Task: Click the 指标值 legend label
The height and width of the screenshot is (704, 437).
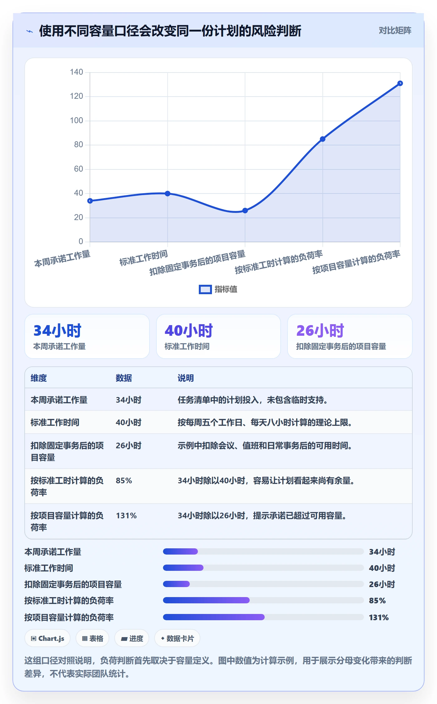Action: 226,289
